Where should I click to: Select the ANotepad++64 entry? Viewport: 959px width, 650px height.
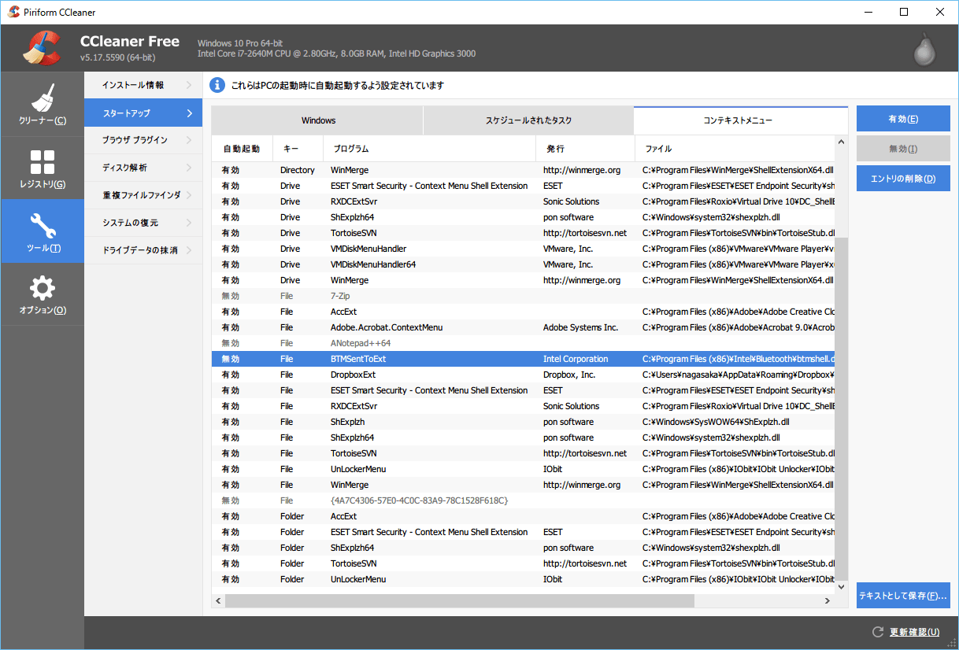[x=523, y=343]
